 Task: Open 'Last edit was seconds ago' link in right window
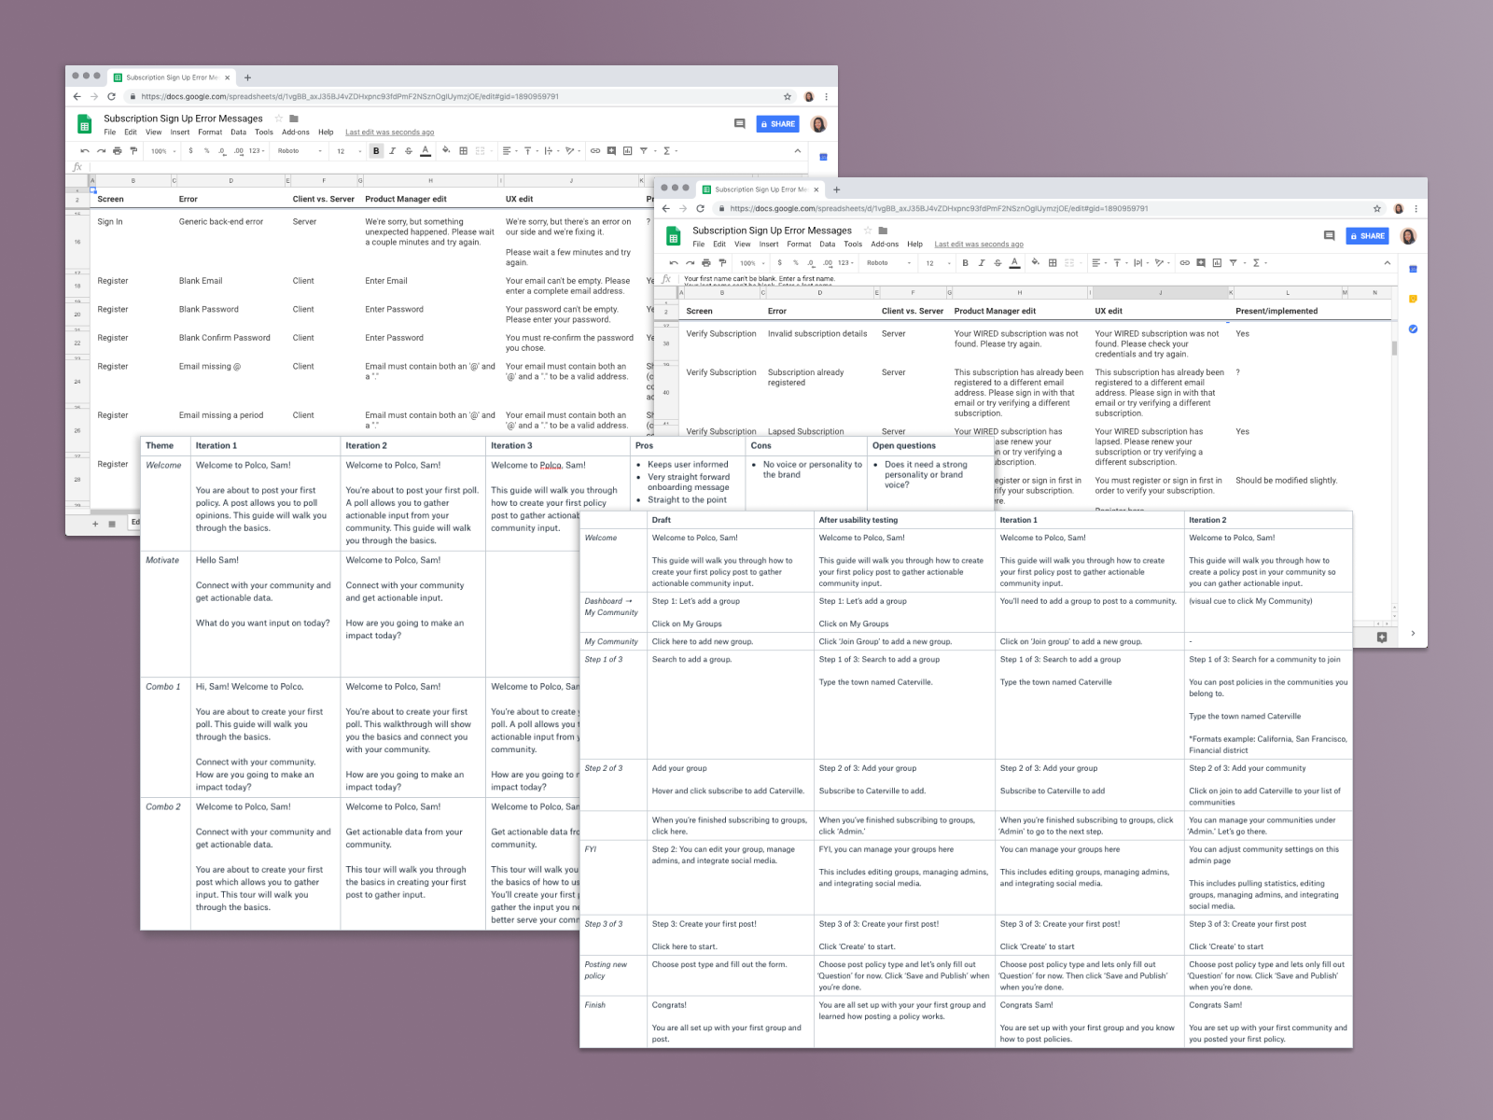point(979,244)
